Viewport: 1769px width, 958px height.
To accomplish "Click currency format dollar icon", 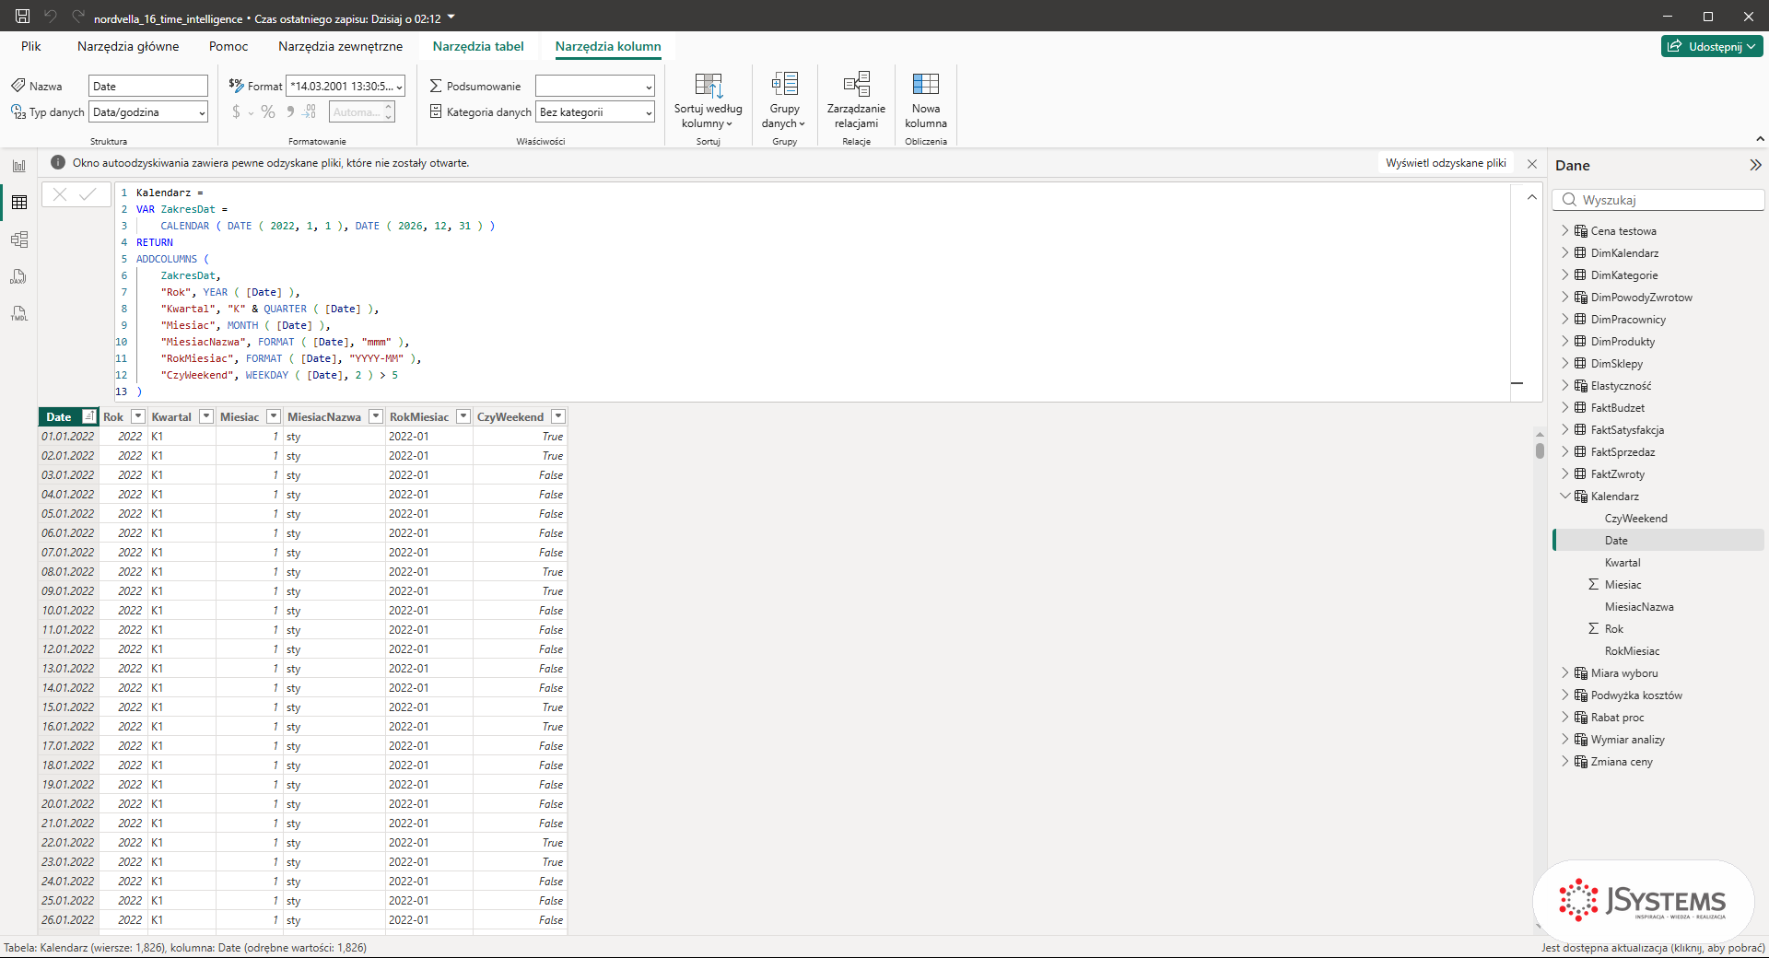I will [x=237, y=111].
